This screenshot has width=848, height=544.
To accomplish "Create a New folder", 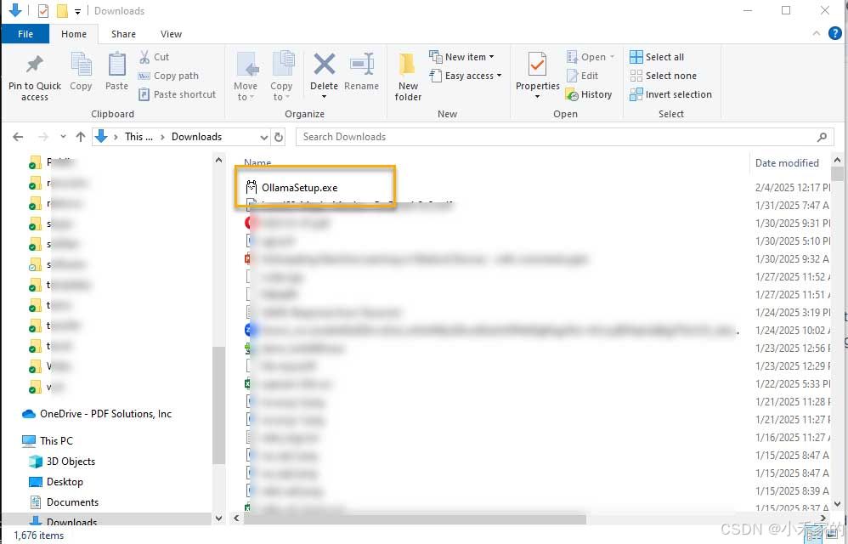I will 408,76.
